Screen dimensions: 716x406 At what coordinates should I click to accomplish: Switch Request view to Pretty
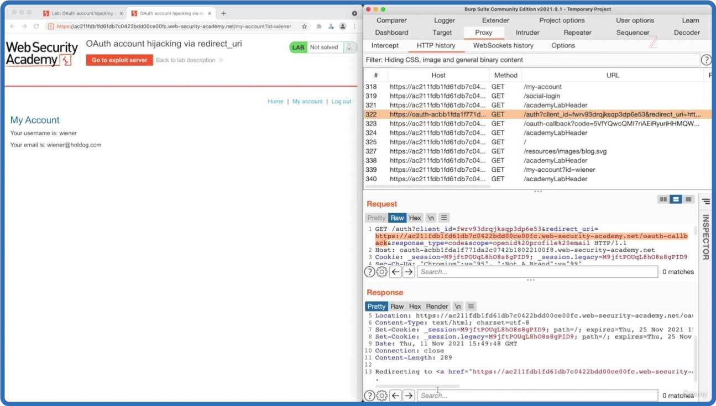[x=377, y=218]
